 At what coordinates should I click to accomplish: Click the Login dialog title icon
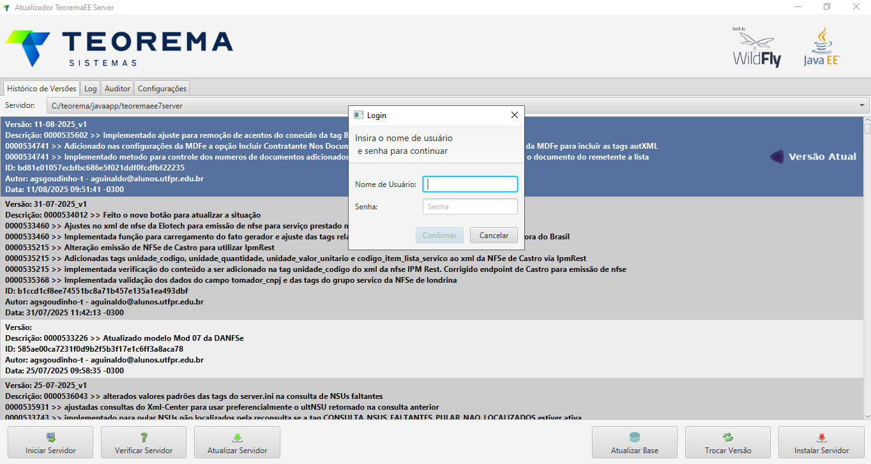coord(359,116)
